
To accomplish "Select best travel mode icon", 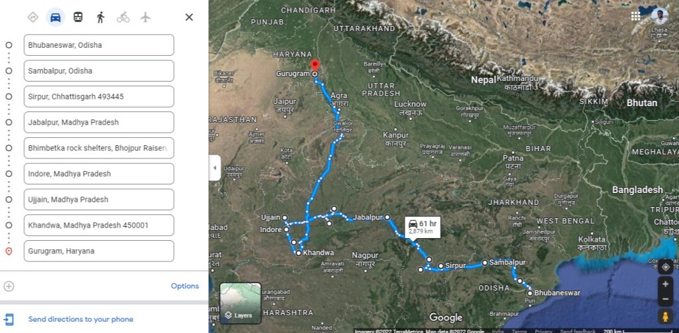I will (33, 17).
